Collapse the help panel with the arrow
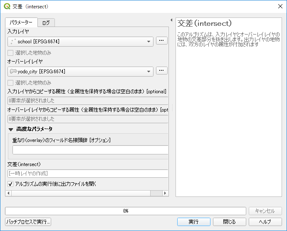Screen dimensions: 287x231 (171, 20)
